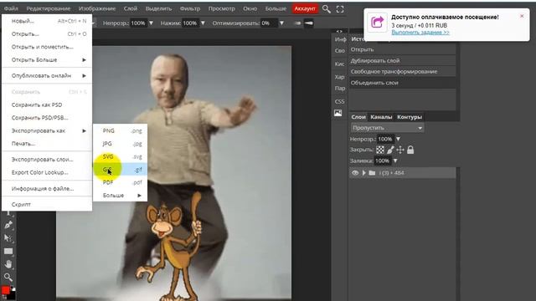Select the Pen tool in toolbar
This screenshot has width=536, height=301.
tap(8, 225)
